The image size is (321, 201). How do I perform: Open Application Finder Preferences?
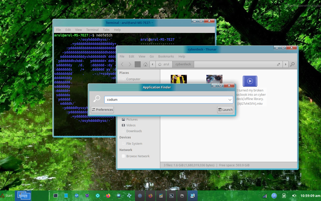point(102,110)
